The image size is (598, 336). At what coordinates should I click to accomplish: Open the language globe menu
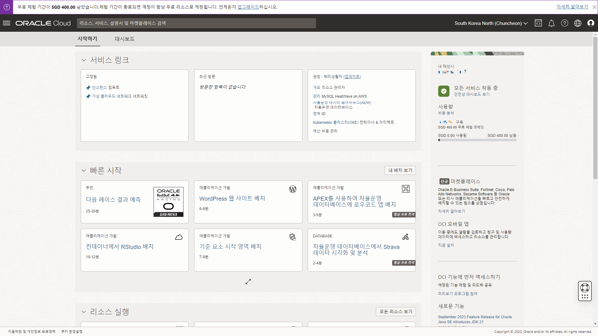click(x=577, y=23)
